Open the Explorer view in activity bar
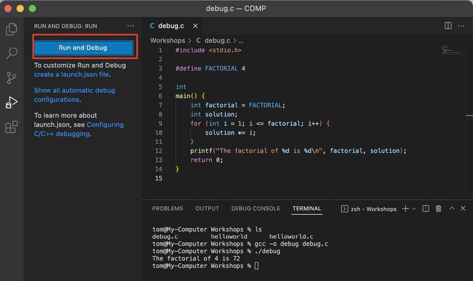Viewport: 473px width, 281px height. click(11, 29)
